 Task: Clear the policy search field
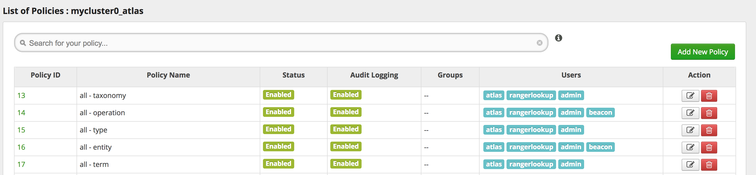[539, 43]
